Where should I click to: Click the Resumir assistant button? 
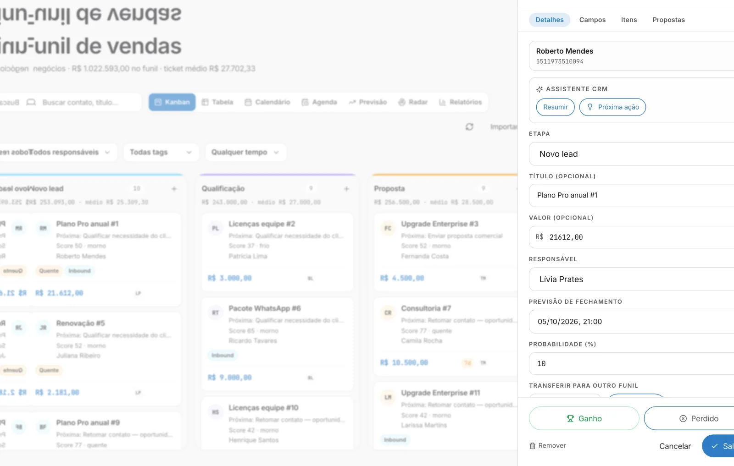coord(555,107)
